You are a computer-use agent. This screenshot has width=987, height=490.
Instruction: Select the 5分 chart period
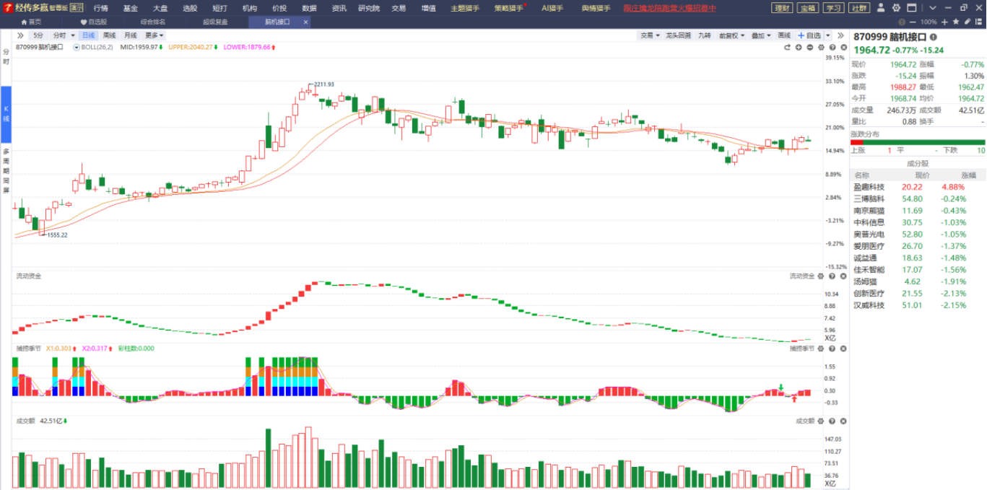pos(38,35)
